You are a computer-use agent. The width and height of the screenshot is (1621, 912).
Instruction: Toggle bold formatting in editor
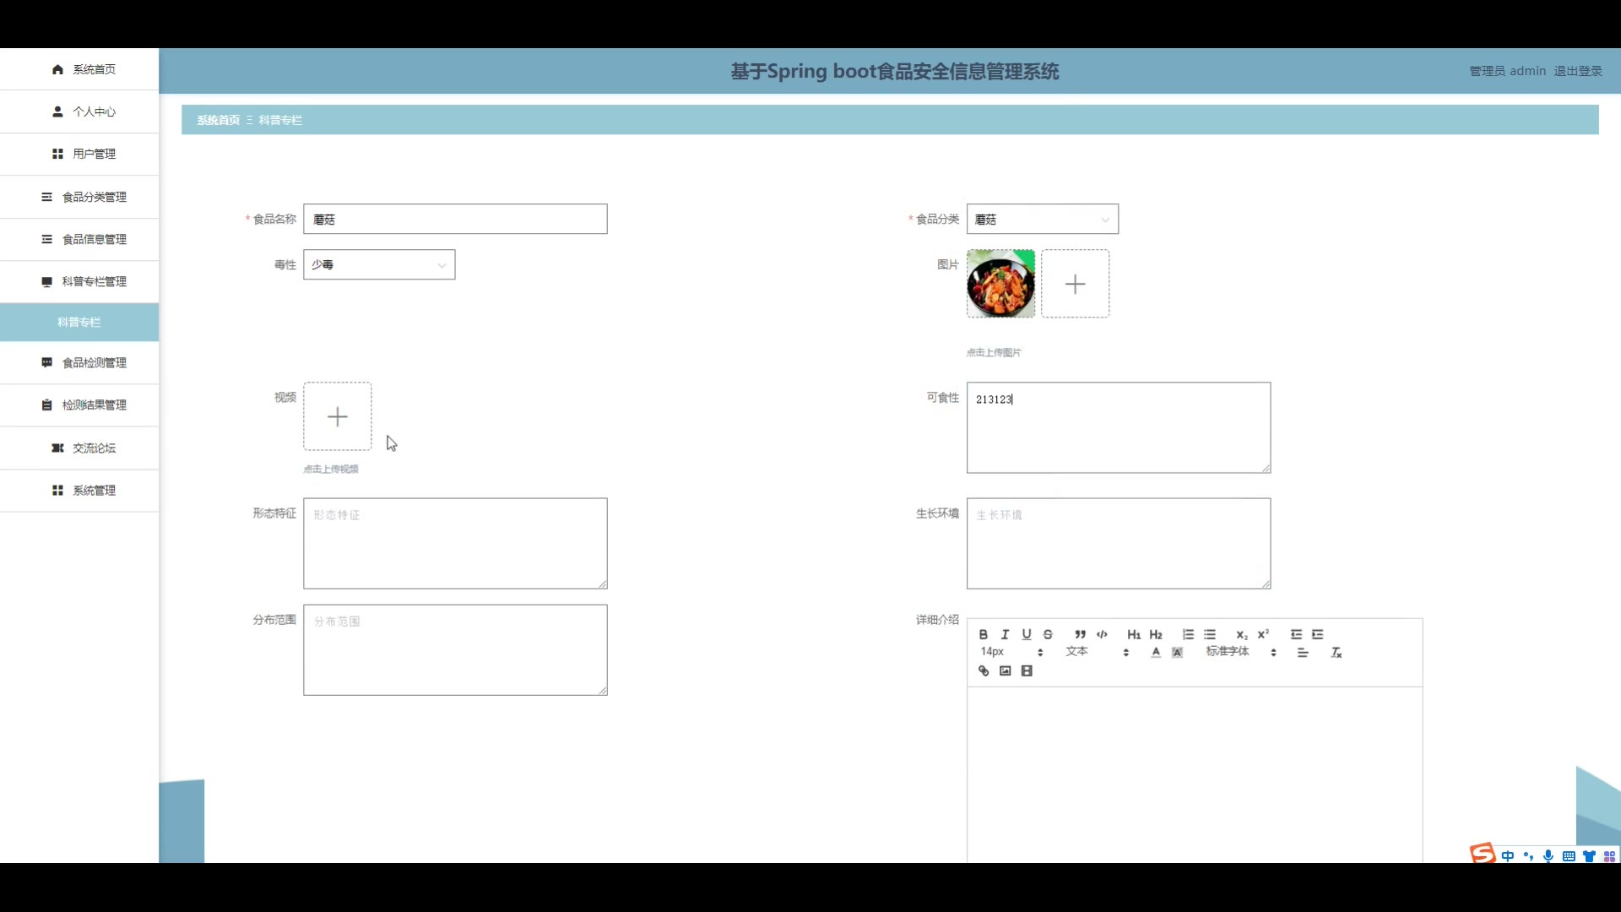click(x=983, y=634)
